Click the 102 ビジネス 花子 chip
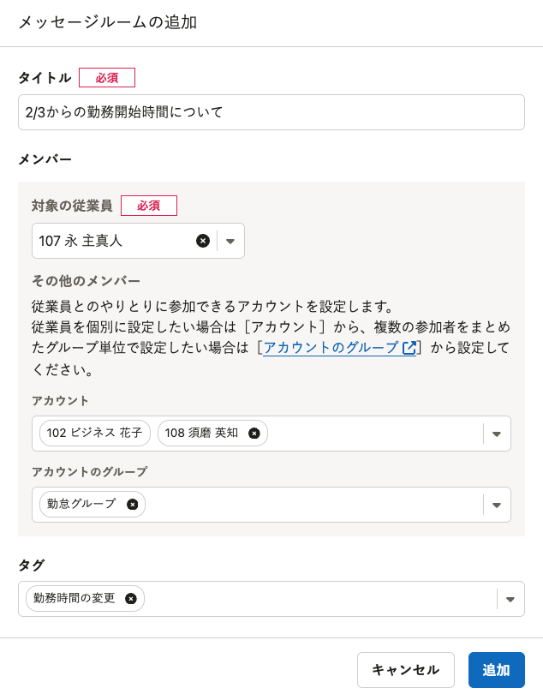The width and height of the screenshot is (543, 700). coord(94,434)
